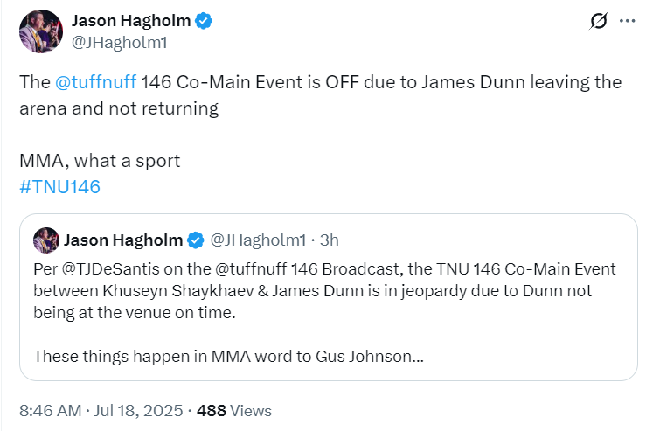Open the three-dot More options menu
This screenshot has width=653, height=431.
tap(628, 21)
